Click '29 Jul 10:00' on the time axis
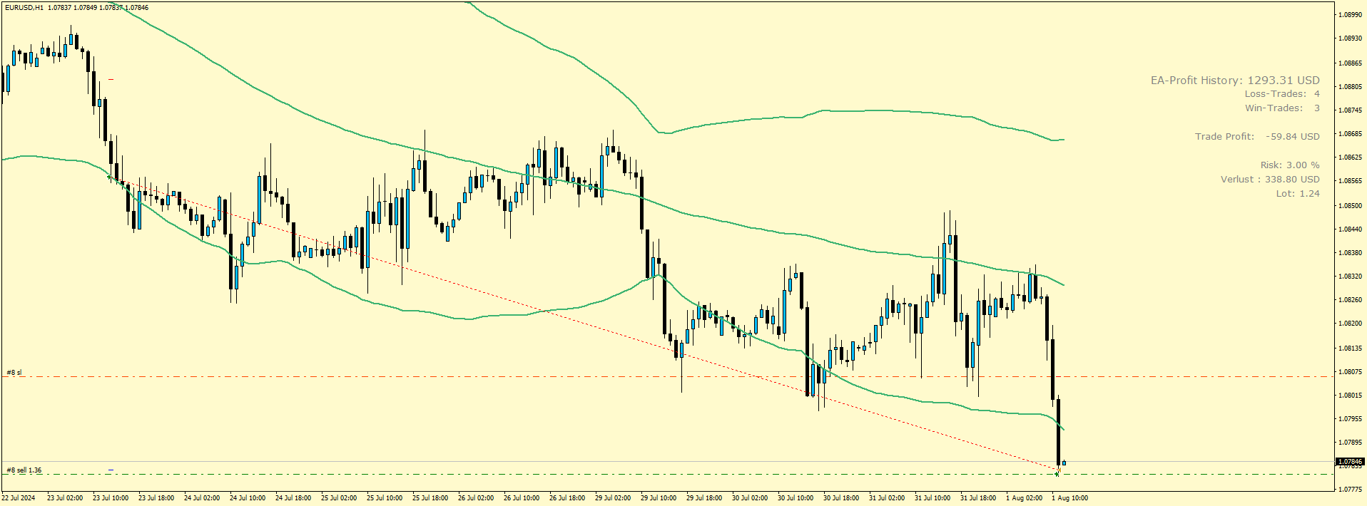The width and height of the screenshot is (1367, 506). tap(658, 498)
